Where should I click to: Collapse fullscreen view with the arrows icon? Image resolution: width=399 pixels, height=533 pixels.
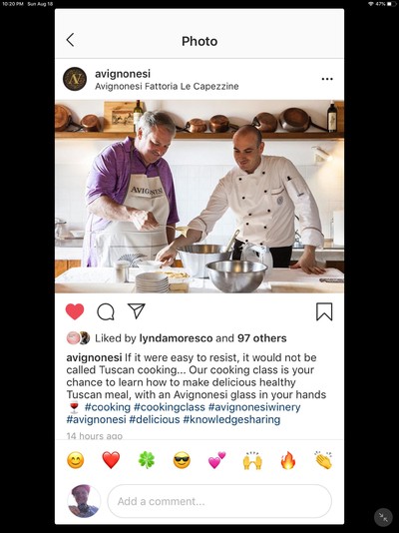point(383,517)
